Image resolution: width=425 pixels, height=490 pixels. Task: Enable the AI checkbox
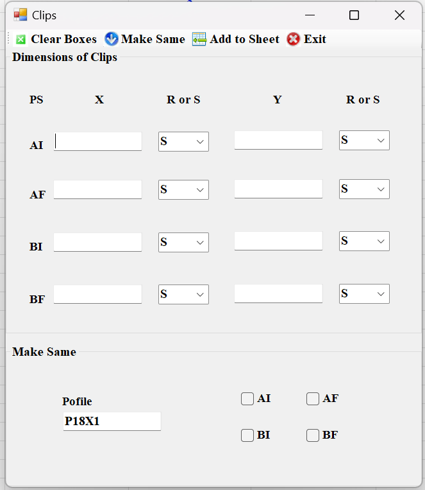click(247, 399)
